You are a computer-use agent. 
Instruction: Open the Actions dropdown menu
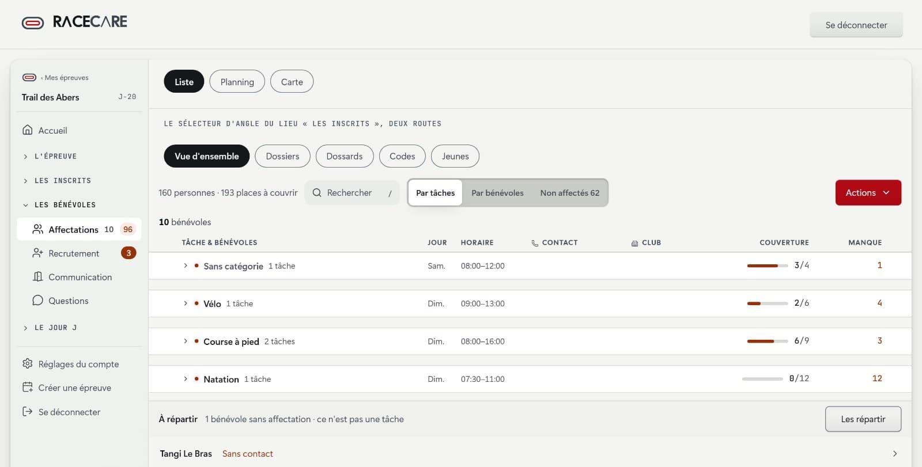pos(868,193)
